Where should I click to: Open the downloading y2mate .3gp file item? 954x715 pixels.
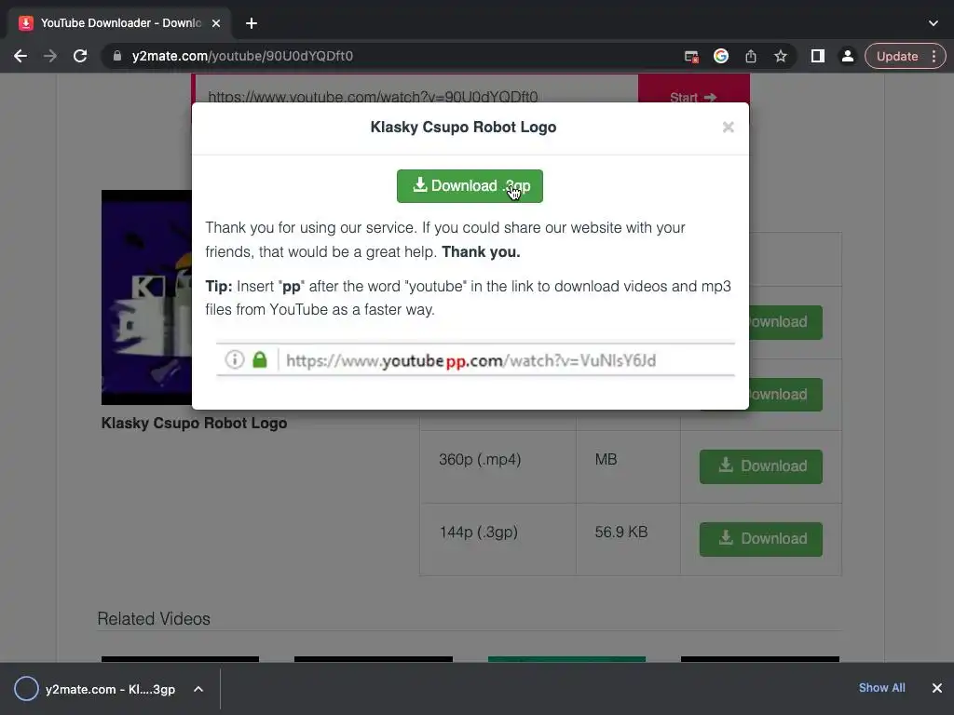[x=110, y=689]
